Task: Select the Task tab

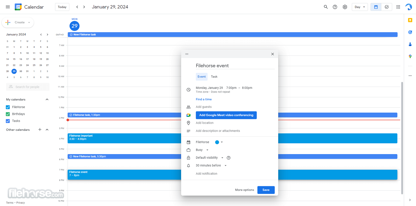Action: 214,77
